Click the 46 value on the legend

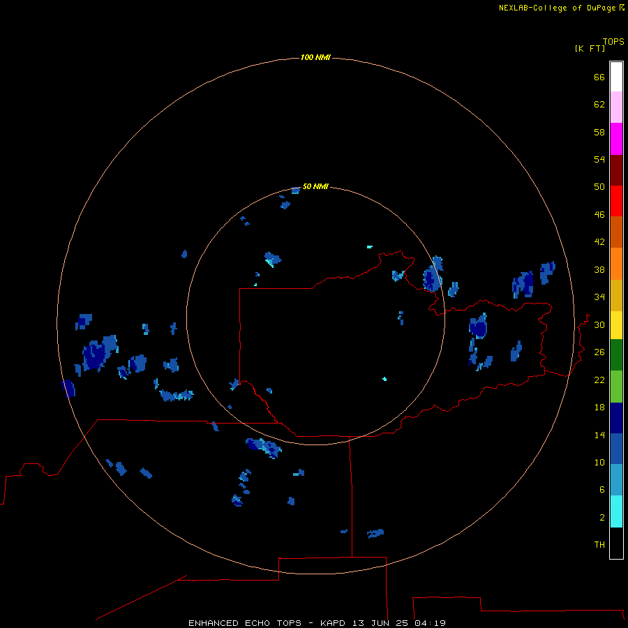599,215
